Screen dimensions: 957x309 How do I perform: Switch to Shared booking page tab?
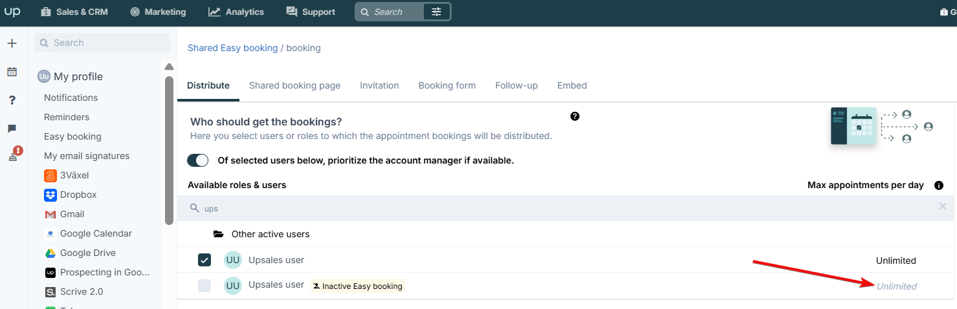(x=294, y=85)
